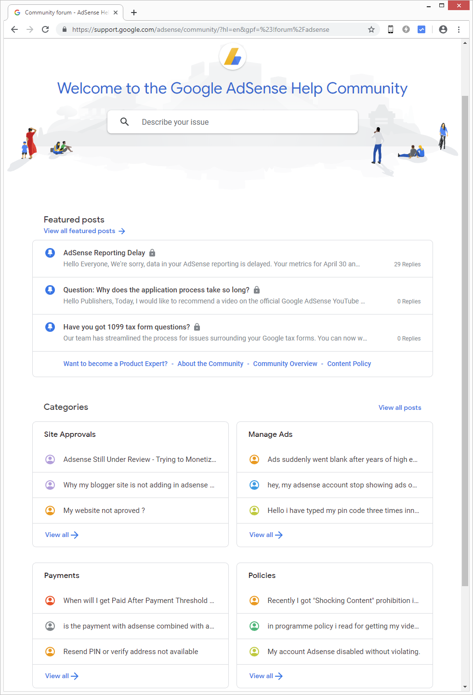This screenshot has height=695, width=473.
Task: Click the blue checkmark extension icon
Action: click(421, 29)
